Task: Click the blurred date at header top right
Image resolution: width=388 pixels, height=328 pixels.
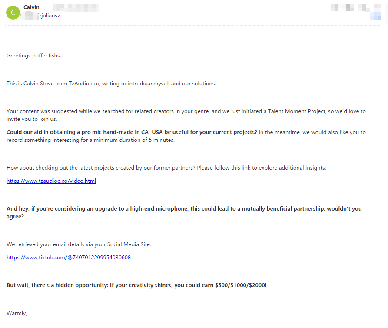Action: [356, 7]
